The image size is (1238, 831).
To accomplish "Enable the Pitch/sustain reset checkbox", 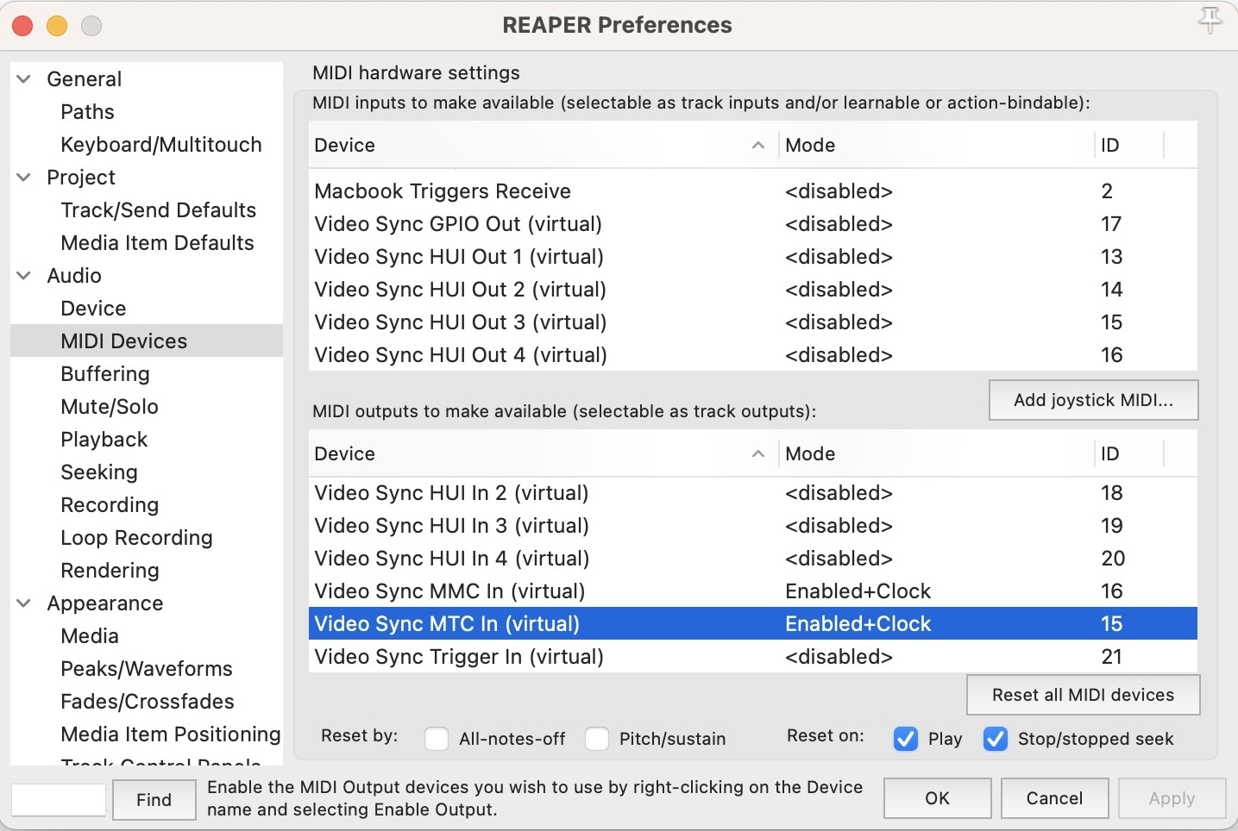I will 597,739.
